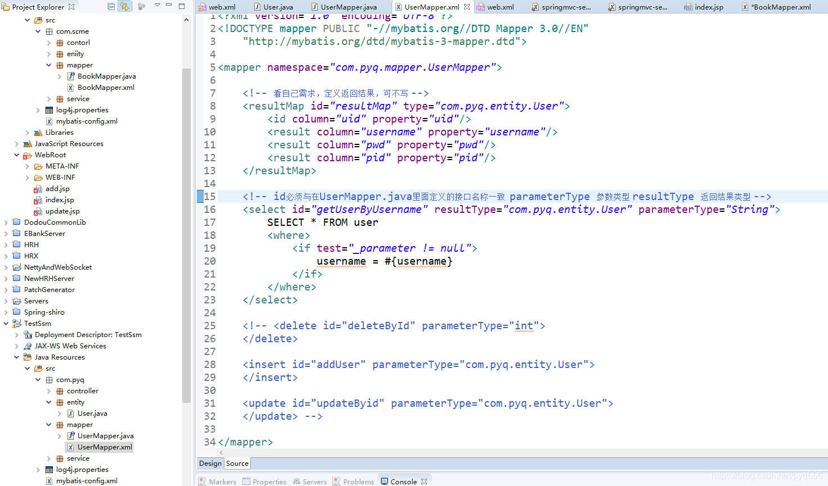The image size is (828, 486).
Task: Switch to the Design tab of editor
Action: 210,464
